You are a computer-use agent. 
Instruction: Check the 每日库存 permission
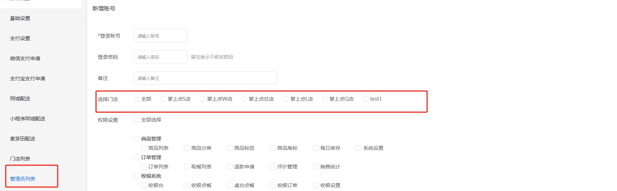[316, 148]
